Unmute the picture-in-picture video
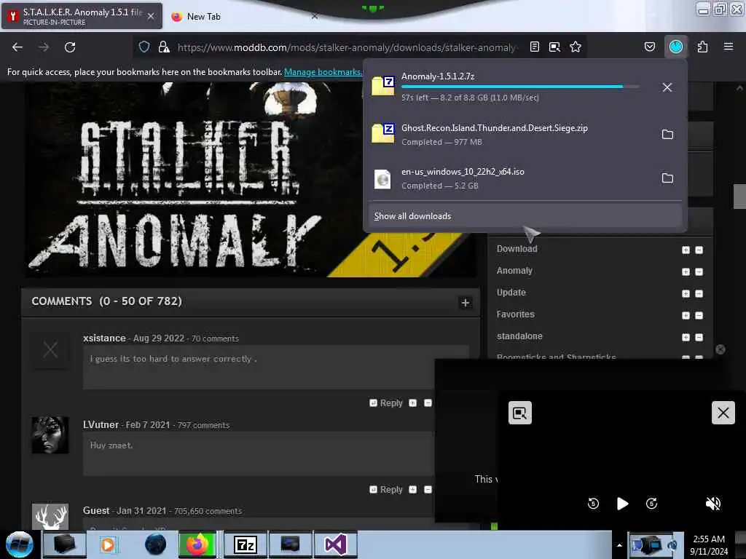The width and height of the screenshot is (746, 559). [712, 504]
